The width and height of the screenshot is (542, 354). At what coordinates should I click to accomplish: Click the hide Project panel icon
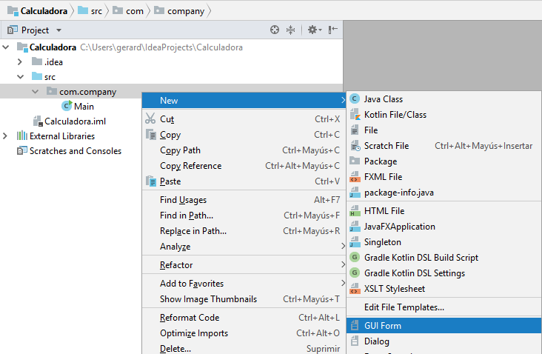pyautogui.click(x=332, y=30)
